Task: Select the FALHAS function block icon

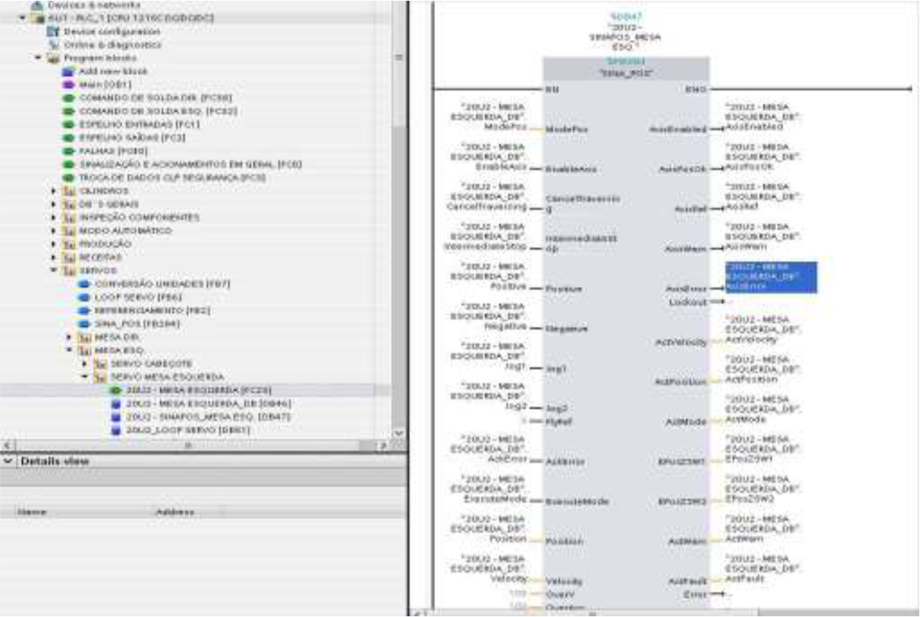Action: point(68,151)
